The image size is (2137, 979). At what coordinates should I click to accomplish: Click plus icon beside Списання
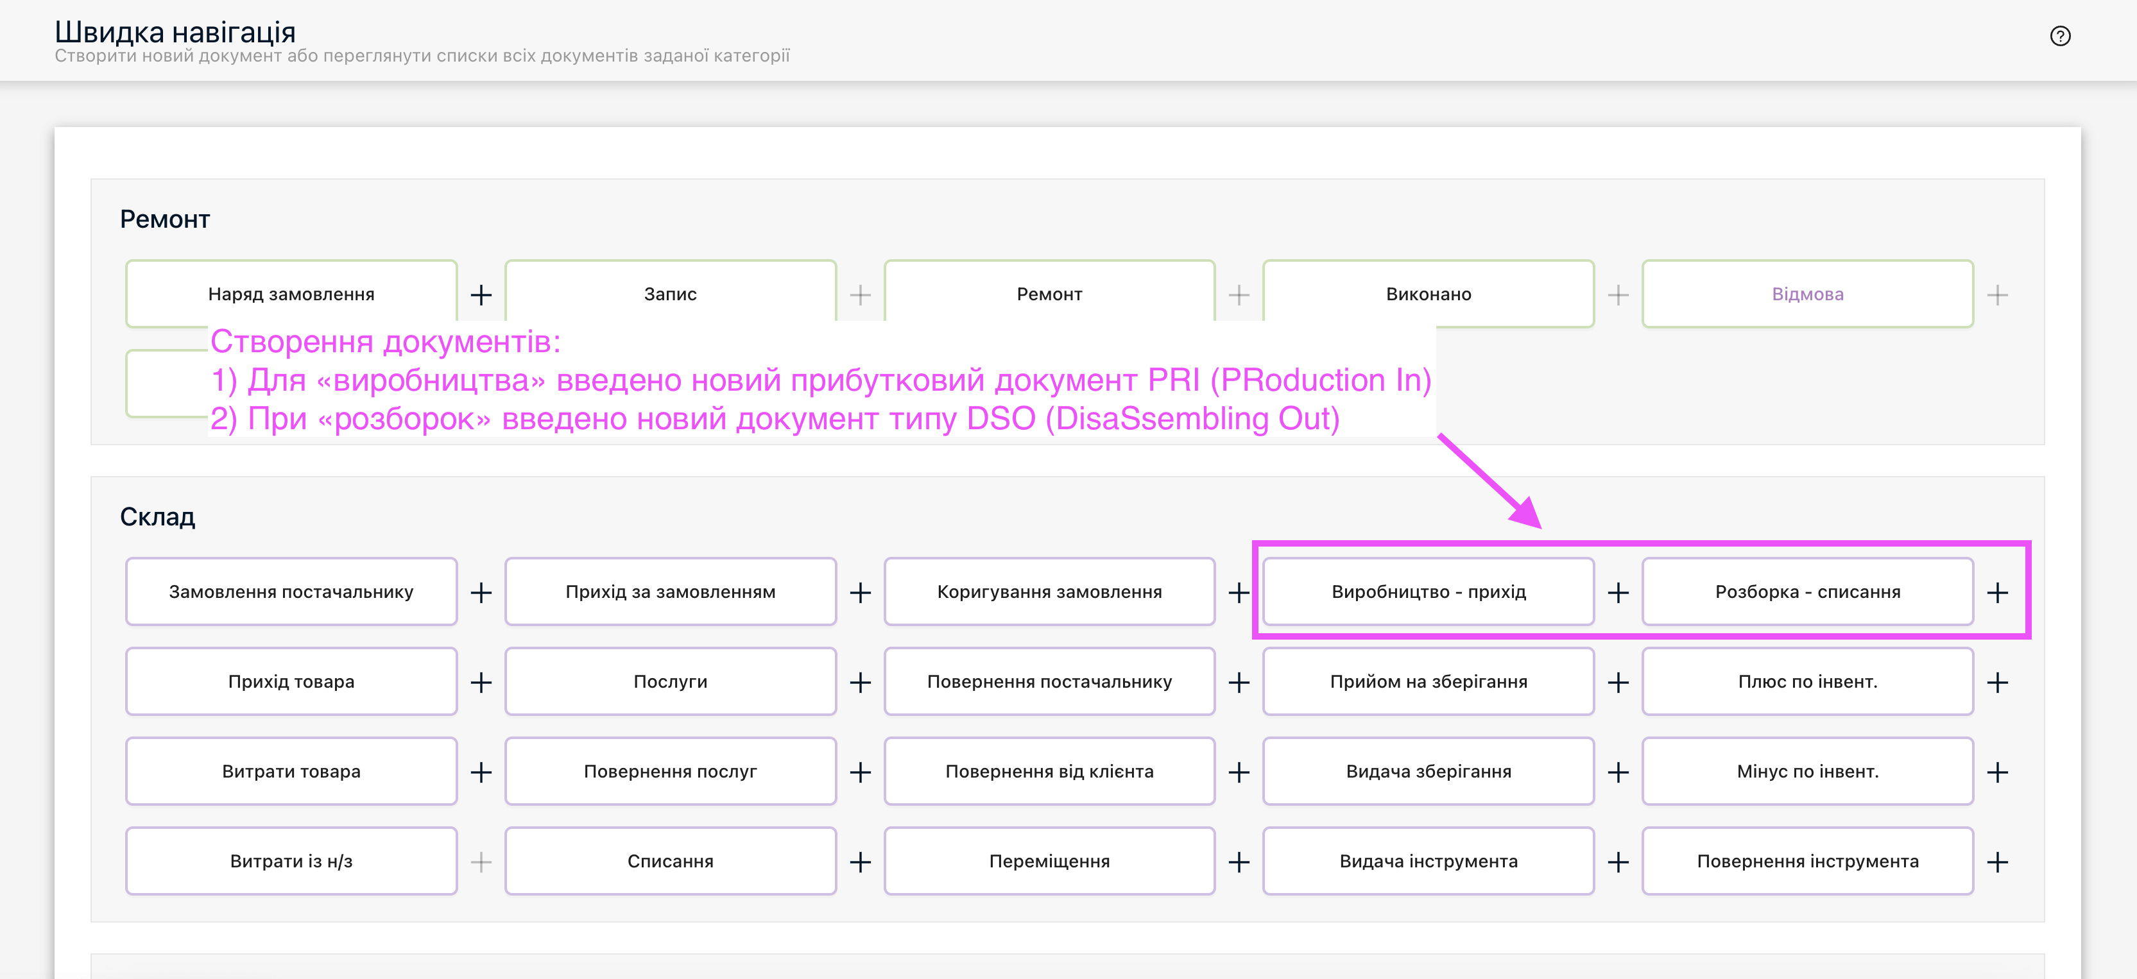pyautogui.click(x=861, y=862)
